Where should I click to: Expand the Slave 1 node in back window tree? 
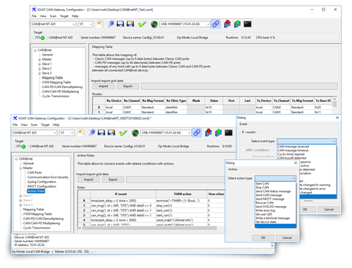(x=39, y=64)
